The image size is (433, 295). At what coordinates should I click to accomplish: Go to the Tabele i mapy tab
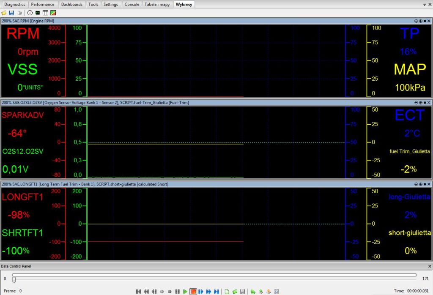[157, 4]
